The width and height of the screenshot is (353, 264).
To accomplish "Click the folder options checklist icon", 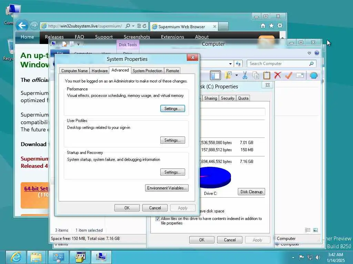I will (x=229, y=75).
